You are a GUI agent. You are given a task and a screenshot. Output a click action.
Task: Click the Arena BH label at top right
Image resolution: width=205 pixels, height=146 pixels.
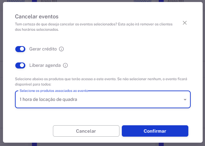click(x=175, y=1)
